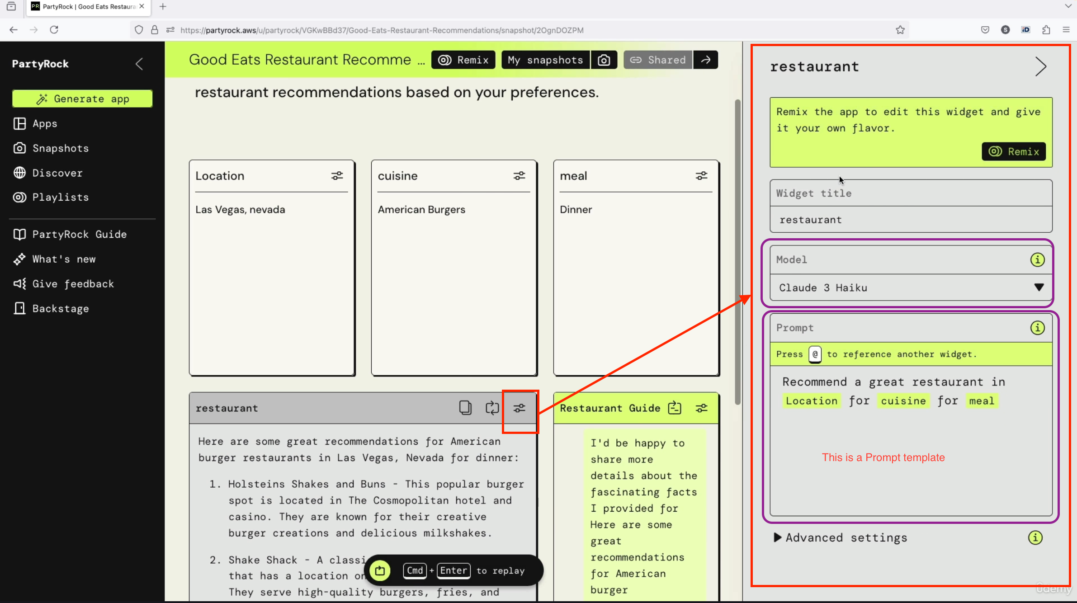
Task: Click the replay button icon
Action: coord(380,570)
